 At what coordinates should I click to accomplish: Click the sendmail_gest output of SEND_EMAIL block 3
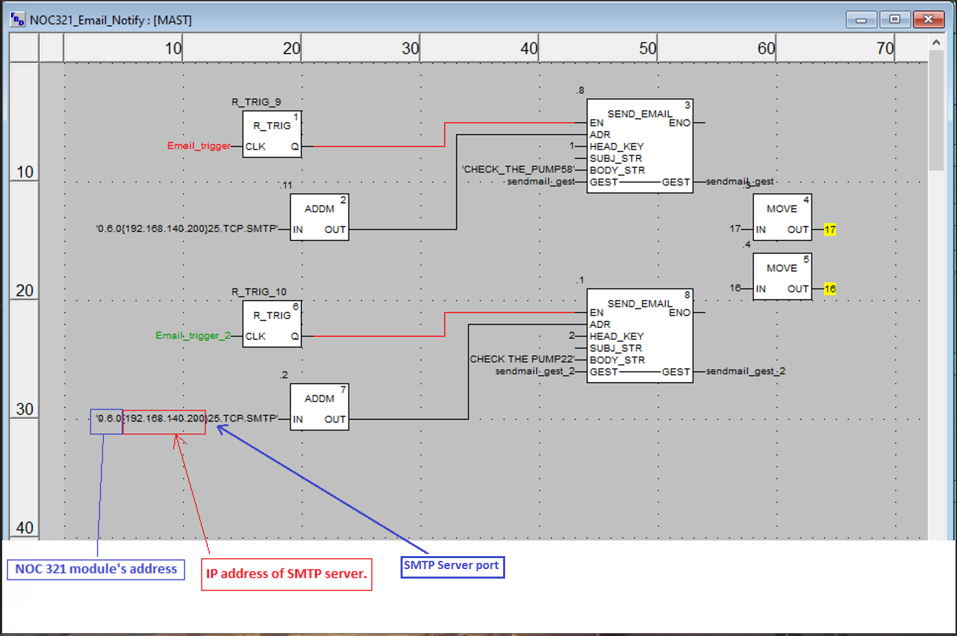pyautogui.click(x=740, y=182)
